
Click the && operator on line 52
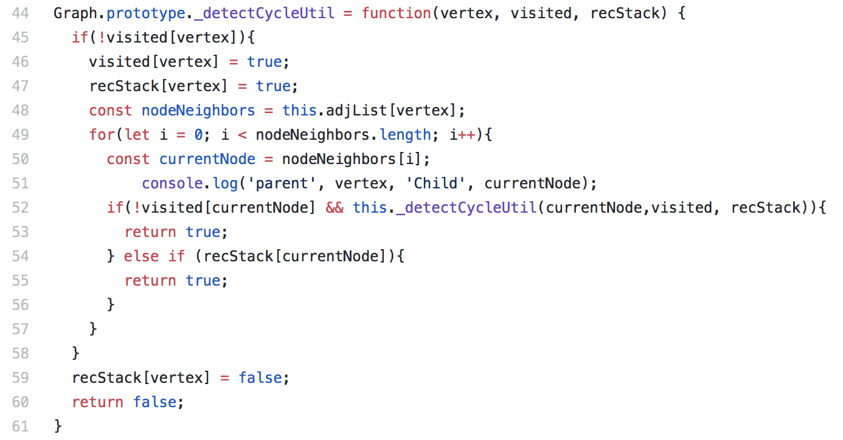click(335, 207)
